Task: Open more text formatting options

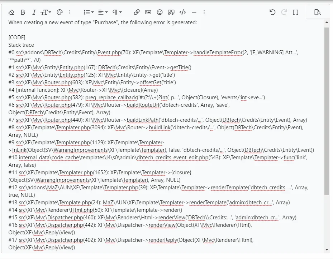Action: [x=70, y=12]
